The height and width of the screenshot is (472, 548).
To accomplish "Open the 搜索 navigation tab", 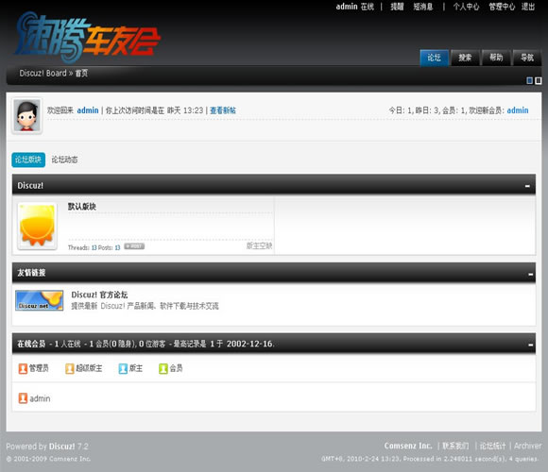I will [x=465, y=58].
